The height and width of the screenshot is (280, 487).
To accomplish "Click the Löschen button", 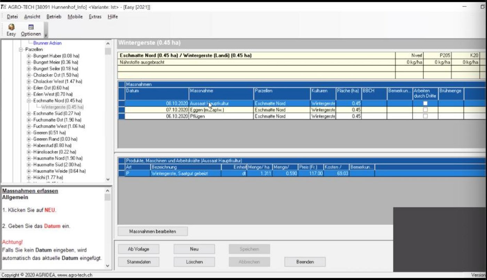I will point(194,262).
